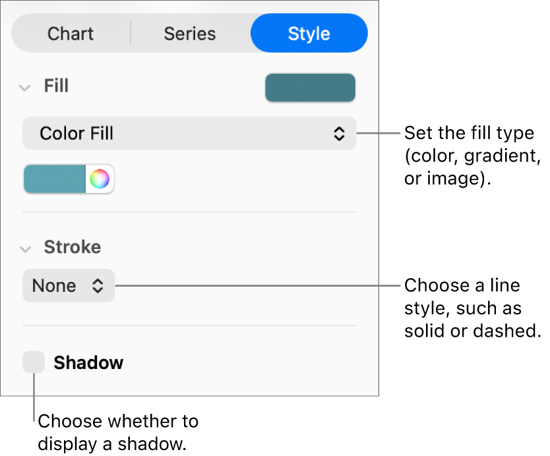Click the up-down arrows on Color Fill
This screenshot has height=456, width=550.
pos(339,133)
